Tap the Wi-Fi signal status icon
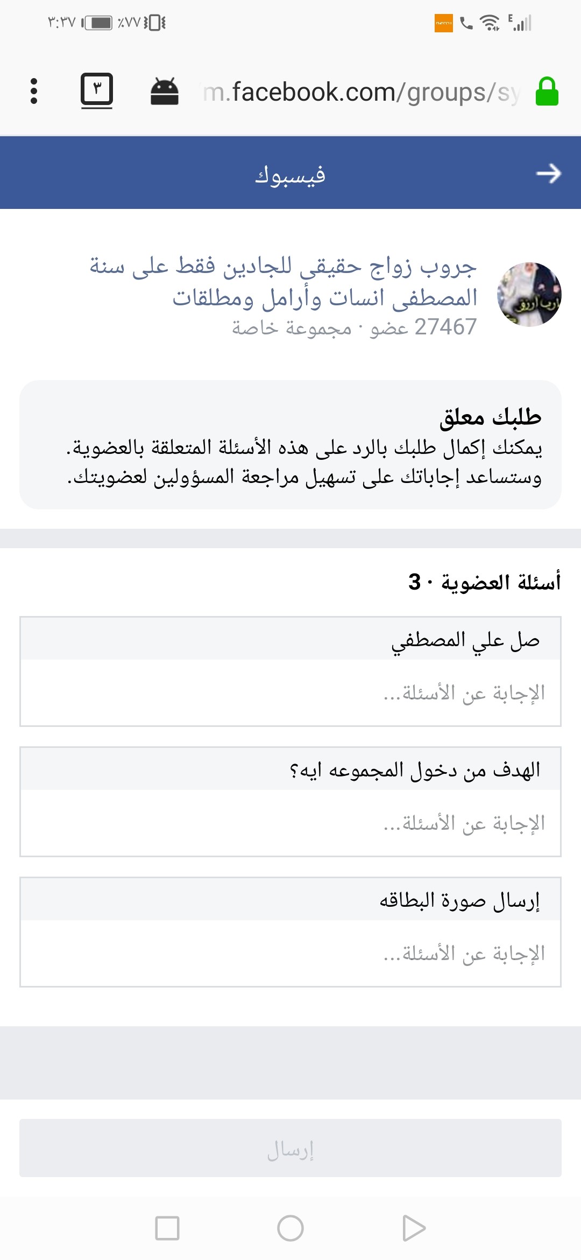The height and width of the screenshot is (1260, 581). coord(490,23)
